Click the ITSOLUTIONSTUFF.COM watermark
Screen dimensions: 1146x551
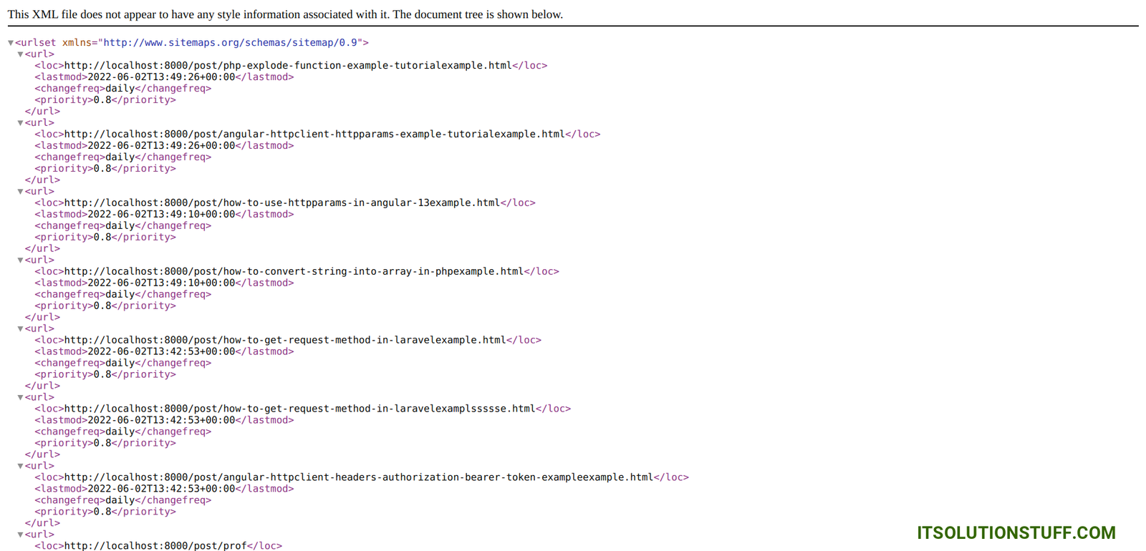point(1016,533)
